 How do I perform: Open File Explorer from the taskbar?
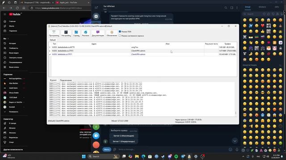137,156
